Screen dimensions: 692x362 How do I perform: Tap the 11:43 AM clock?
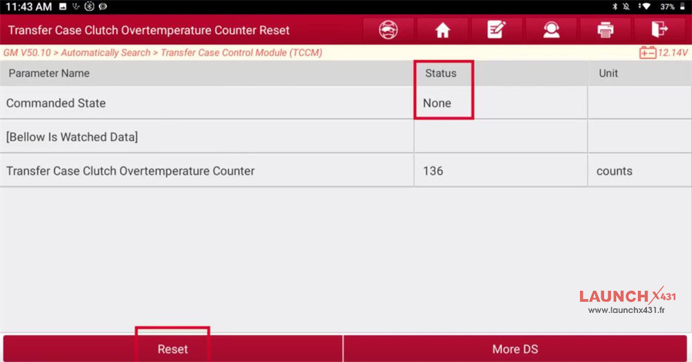(x=28, y=7)
